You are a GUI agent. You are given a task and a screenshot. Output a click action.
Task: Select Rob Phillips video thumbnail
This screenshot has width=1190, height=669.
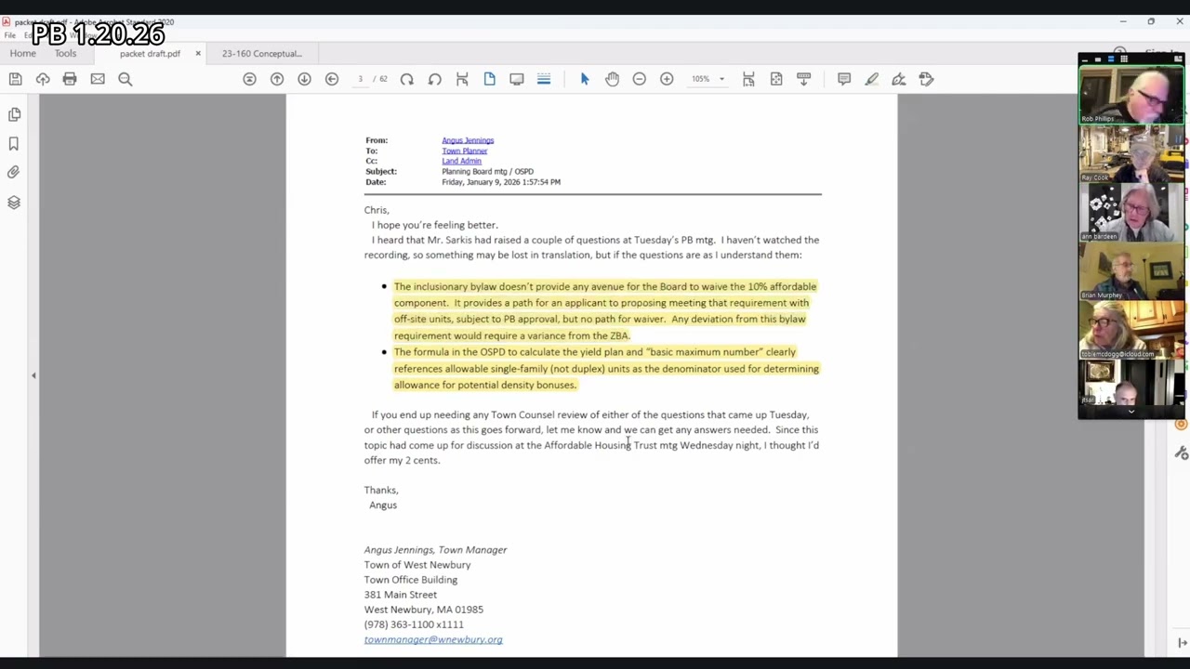pyautogui.click(x=1131, y=93)
